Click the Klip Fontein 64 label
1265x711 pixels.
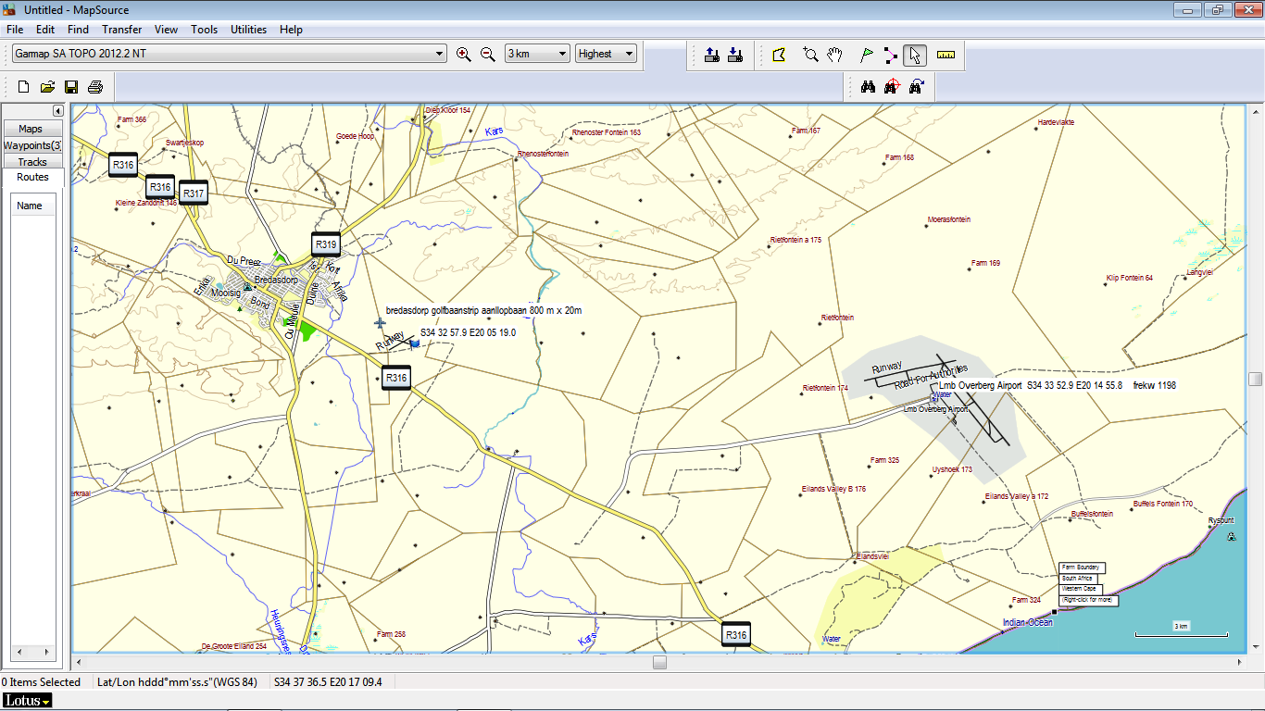coord(1130,278)
